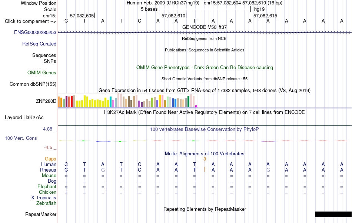The height and width of the screenshot is (223, 352).
Task: Open 100 vertebrates Basewise Conservation by PhyloP title
Action: [205, 129]
